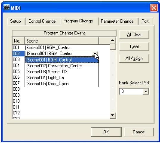The height and width of the screenshot is (143, 160).
Task: Click the Scene column header
Action: pos(62,41)
